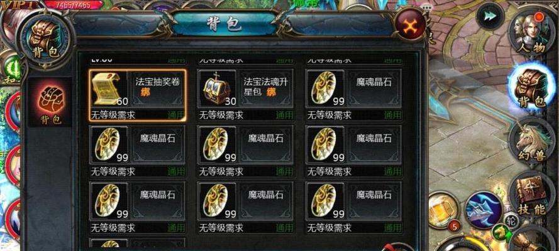Select the leftmost 魔魂晶石 in the third row

pos(138,208)
